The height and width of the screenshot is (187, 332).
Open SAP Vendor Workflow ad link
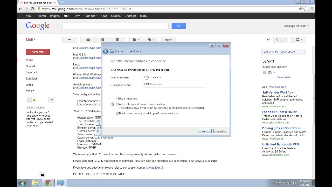(278, 92)
